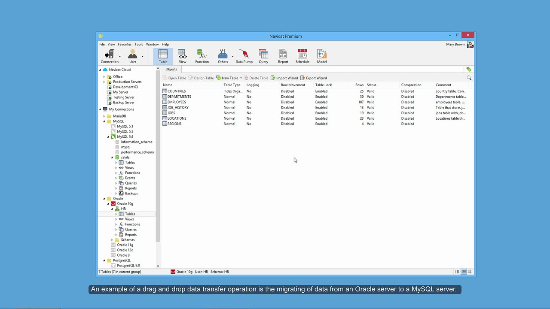Launch the Import Wizard
The image size is (550, 309).
click(284, 78)
